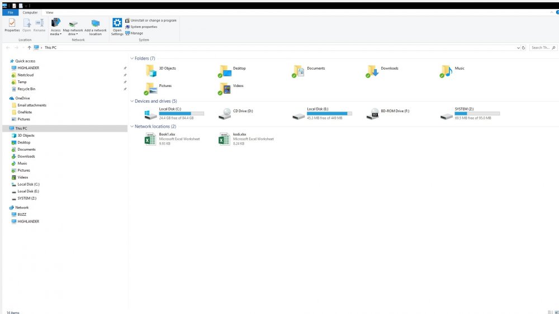The image size is (559, 314).
Task: Open the 3D Objects folder icon
Action: (x=151, y=71)
